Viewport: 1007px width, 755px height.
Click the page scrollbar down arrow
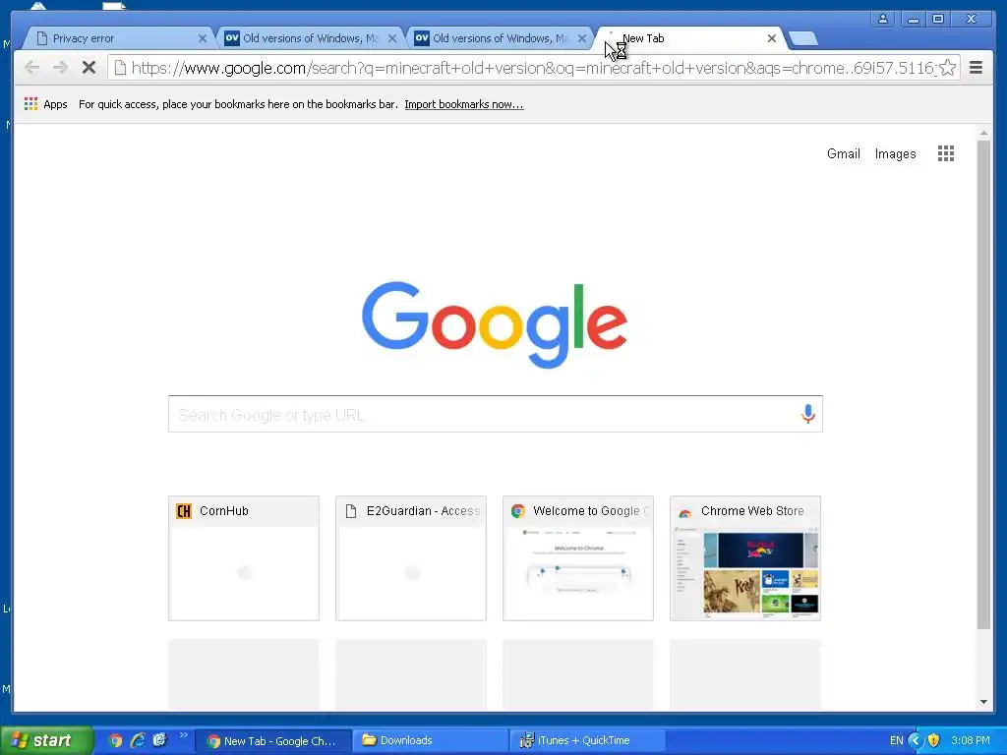pos(983,702)
